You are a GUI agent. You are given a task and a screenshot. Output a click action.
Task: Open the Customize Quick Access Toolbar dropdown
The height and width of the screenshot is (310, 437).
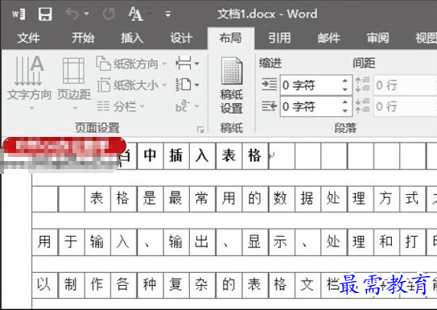(x=167, y=14)
